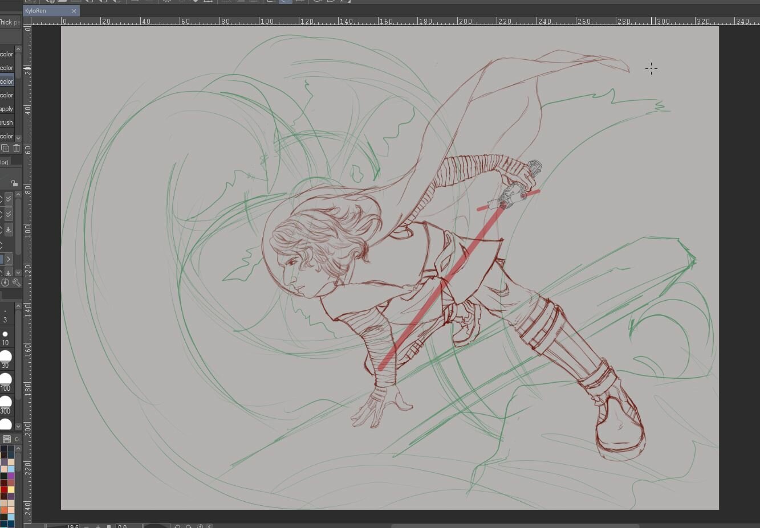760x528 pixels.
Task: Click the tool property panel scroll-up arrow
Action: 18,194
